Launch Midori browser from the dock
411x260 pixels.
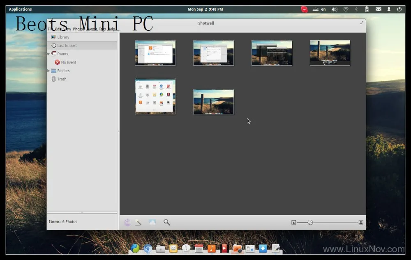135,248
